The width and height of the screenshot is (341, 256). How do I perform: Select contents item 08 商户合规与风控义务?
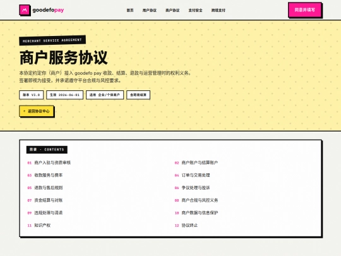196,200
